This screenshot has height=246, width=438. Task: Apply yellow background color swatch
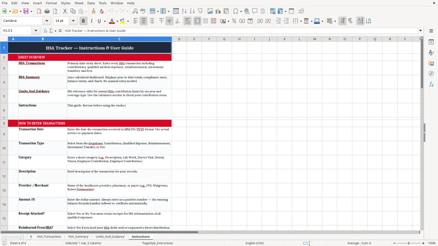(x=123, y=21)
